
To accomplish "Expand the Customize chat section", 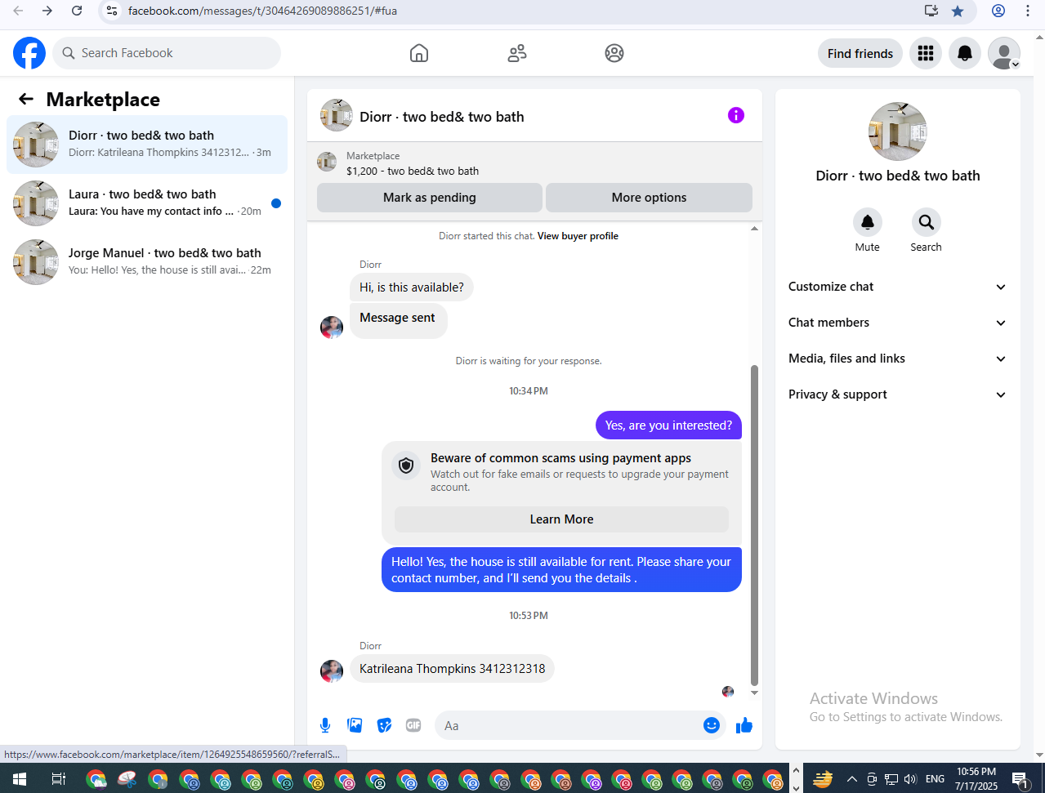I will tap(897, 287).
